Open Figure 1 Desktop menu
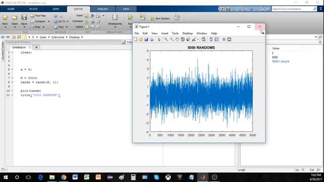 click(188, 33)
